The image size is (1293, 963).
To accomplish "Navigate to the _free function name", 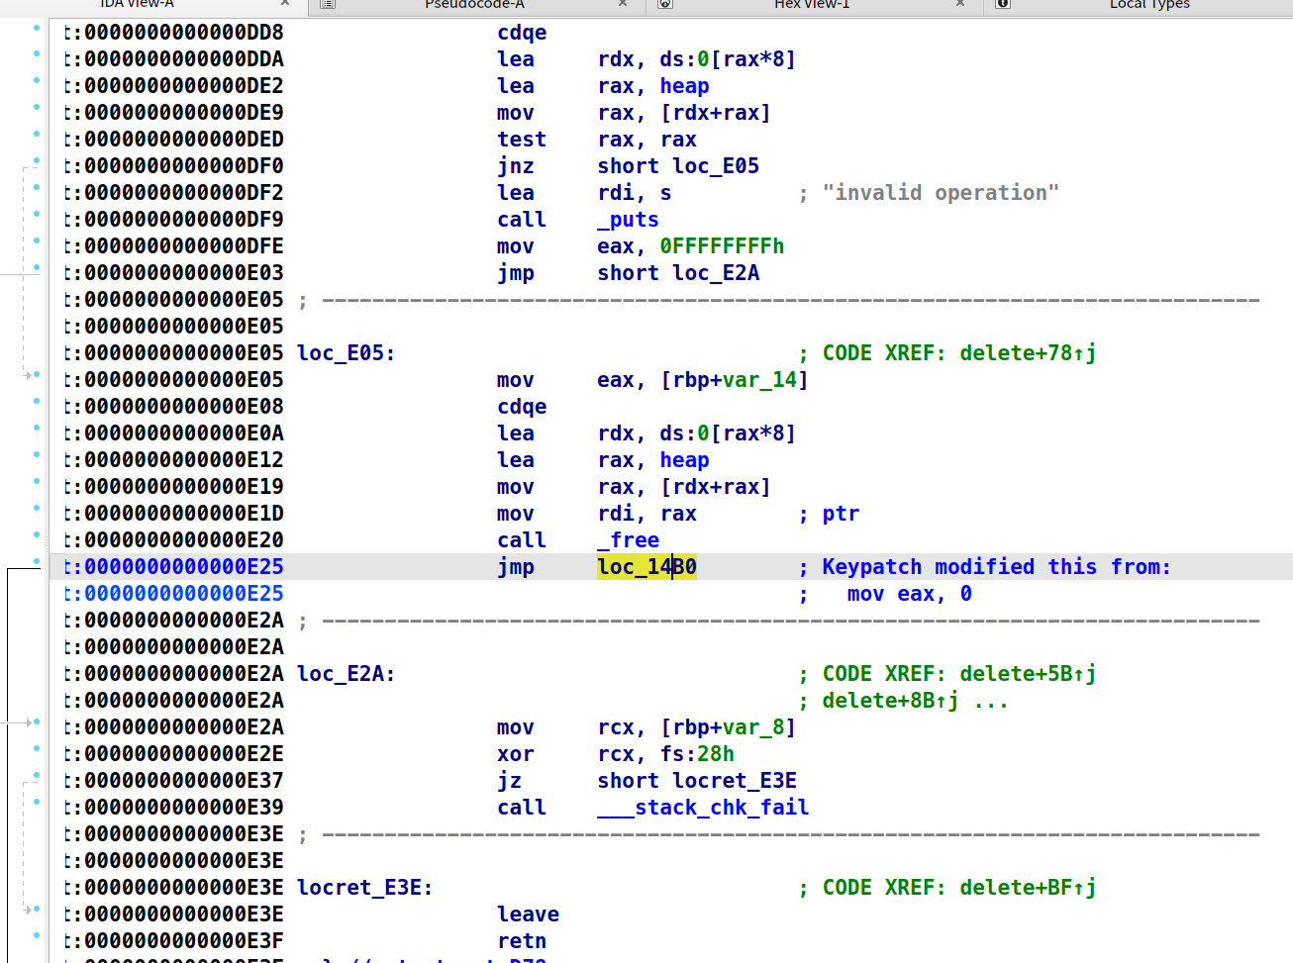I will 628,539.
